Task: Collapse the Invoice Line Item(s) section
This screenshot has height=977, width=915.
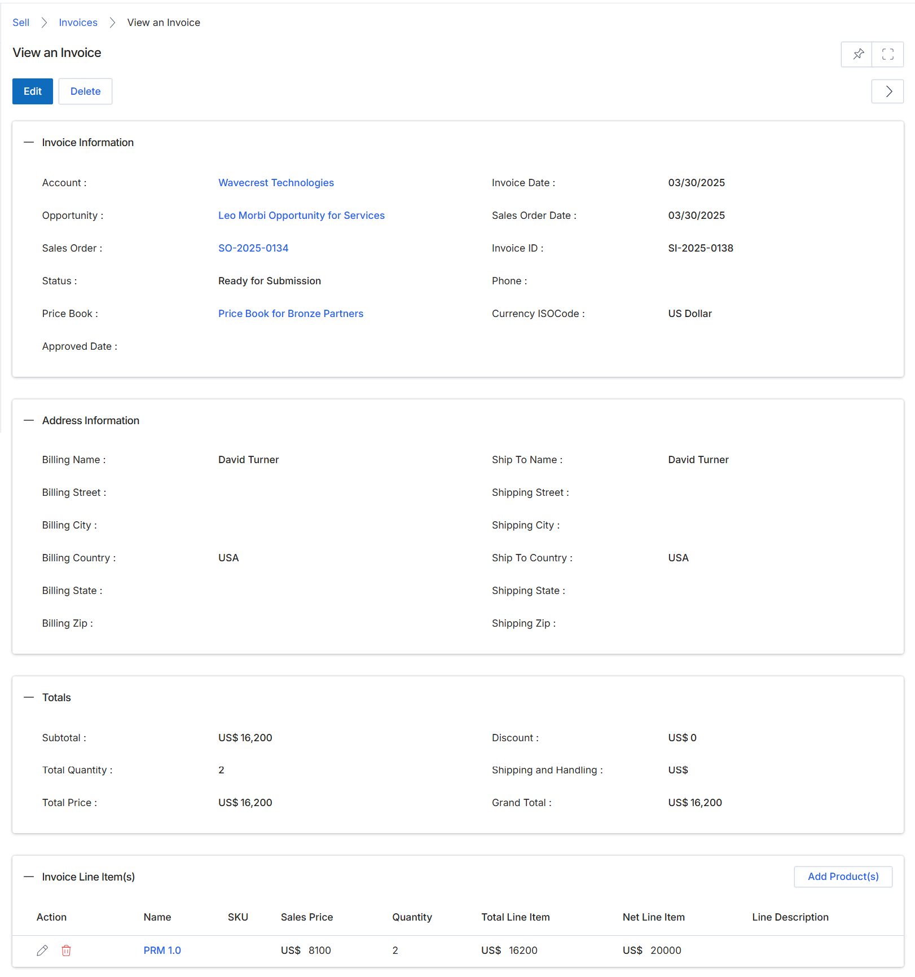Action: [x=29, y=877]
